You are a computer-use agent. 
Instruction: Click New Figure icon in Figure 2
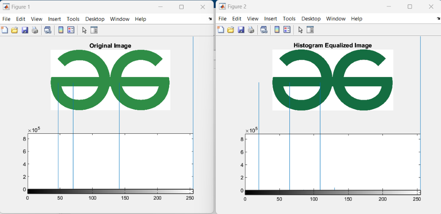(221, 30)
